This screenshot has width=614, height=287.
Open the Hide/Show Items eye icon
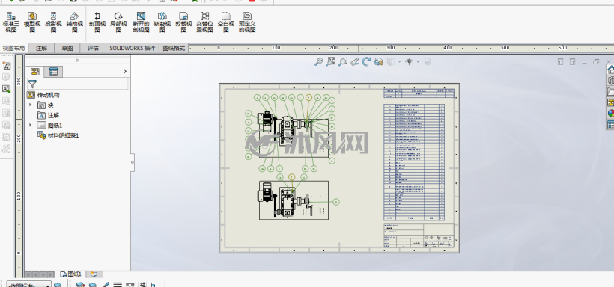coord(409,61)
